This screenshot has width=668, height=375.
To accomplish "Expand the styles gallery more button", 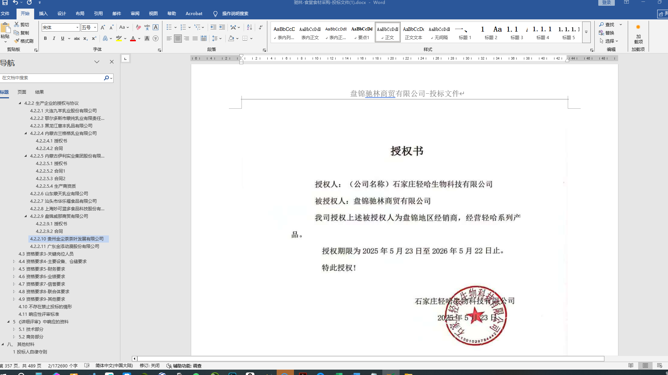I will click(x=586, y=32).
